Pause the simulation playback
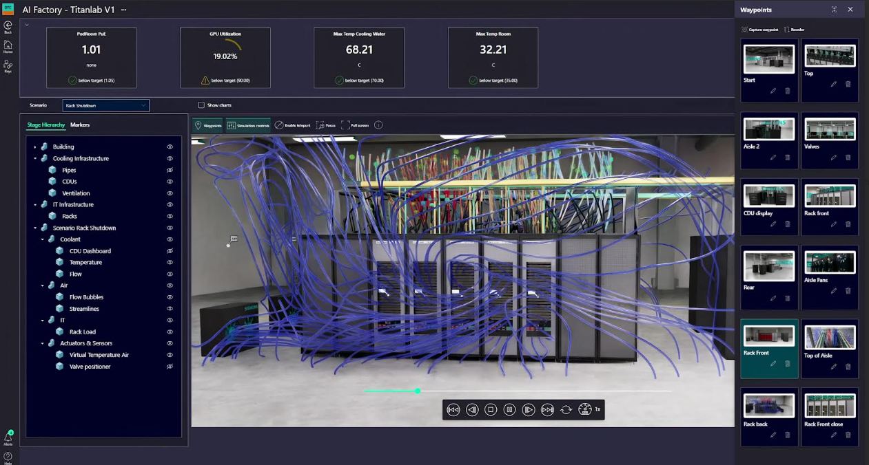Screen dimensions: 869x465 click(x=509, y=409)
